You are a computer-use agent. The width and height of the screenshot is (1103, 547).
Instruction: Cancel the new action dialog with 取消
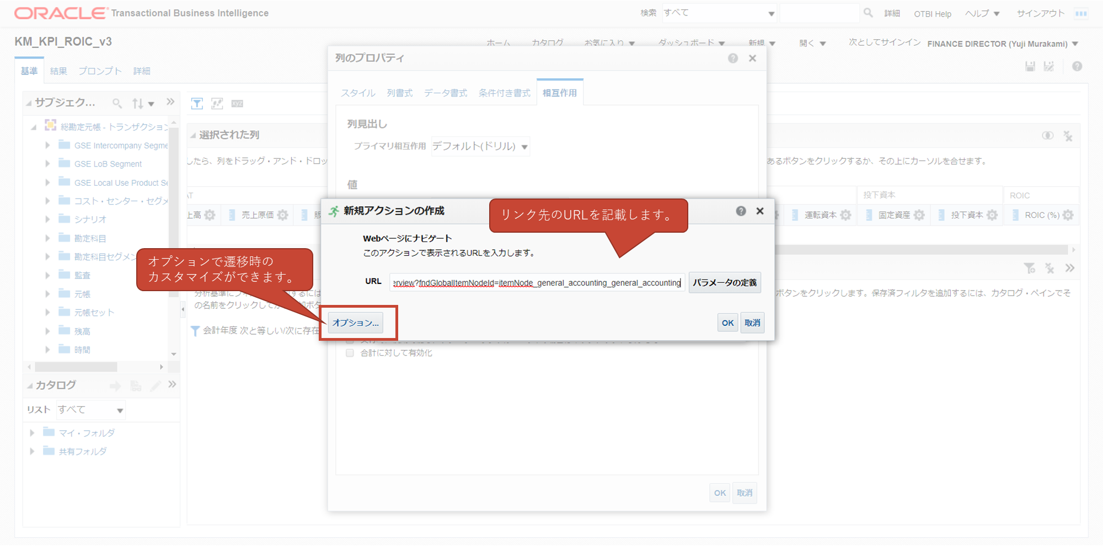coord(752,323)
